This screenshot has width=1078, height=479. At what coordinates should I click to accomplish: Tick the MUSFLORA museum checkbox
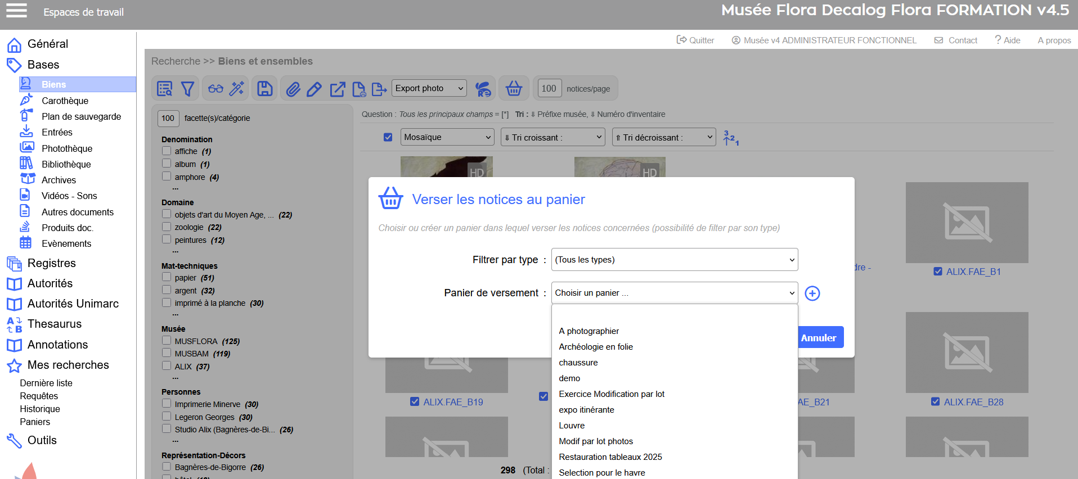(x=167, y=340)
